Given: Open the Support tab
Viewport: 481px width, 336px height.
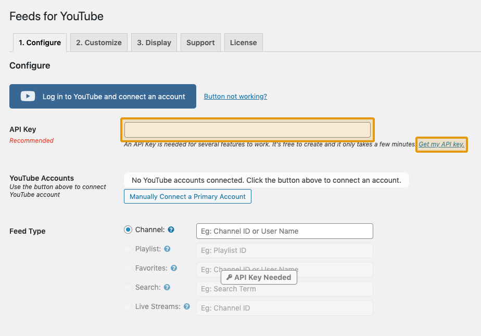Looking at the screenshot, I should pyautogui.click(x=200, y=42).
